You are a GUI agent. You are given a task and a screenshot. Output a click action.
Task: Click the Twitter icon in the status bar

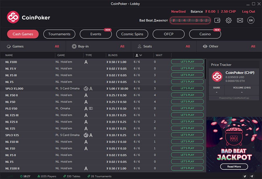pyautogui.click(x=245, y=176)
